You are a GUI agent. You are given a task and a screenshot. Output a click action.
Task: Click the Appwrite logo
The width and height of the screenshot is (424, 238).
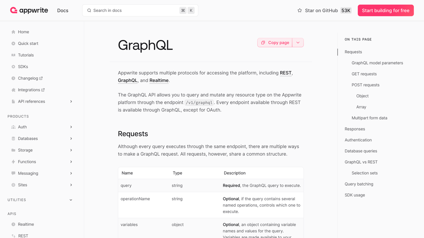point(29,11)
